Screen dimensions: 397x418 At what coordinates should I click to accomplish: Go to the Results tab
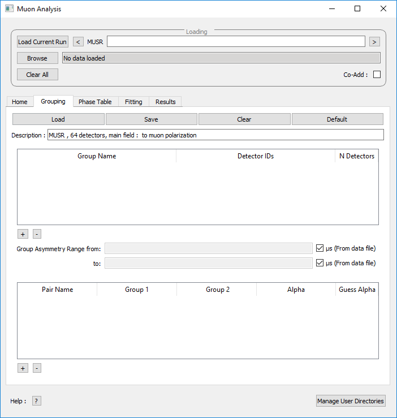(x=166, y=102)
